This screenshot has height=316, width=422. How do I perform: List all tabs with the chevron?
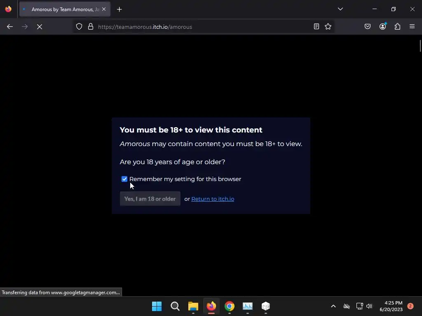pyautogui.click(x=340, y=9)
